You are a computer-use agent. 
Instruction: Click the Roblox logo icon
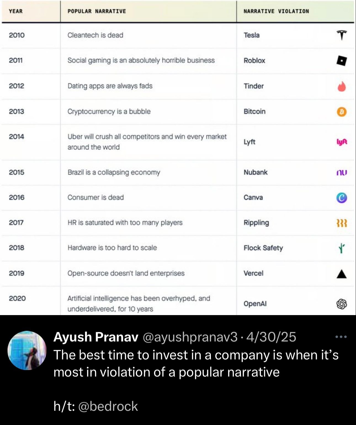point(342,60)
